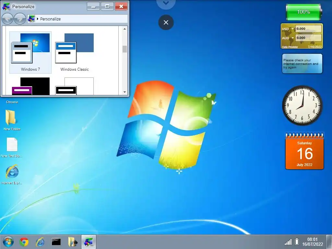Click the USD amount field

308,29
